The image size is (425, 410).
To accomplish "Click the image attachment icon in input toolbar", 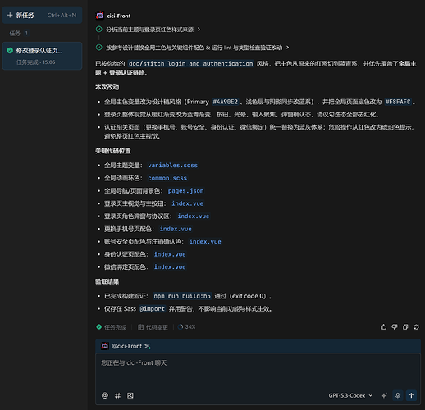I will pyautogui.click(x=130, y=395).
